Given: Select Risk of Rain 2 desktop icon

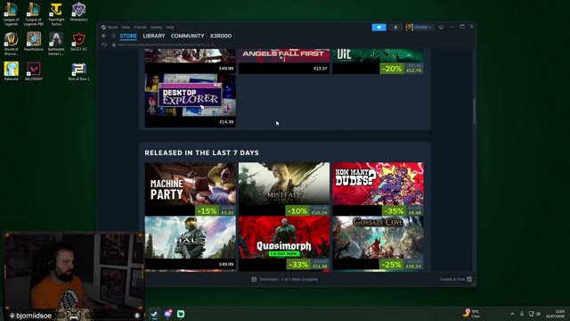Looking at the screenshot, I should (78, 71).
